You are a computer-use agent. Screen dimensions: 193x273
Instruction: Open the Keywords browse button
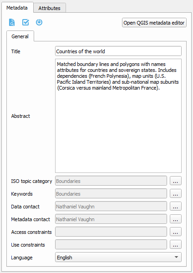pyautogui.click(x=176, y=194)
